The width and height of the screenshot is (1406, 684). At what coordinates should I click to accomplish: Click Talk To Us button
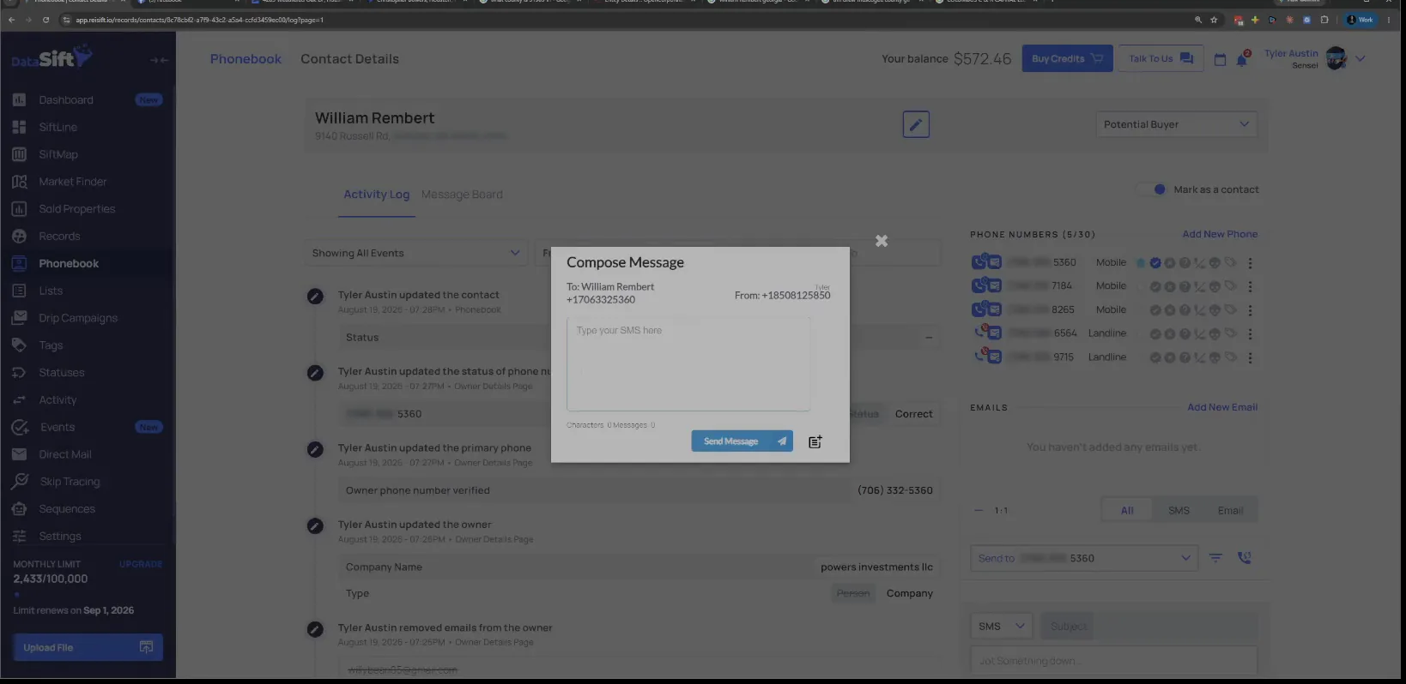pos(1161,58)
